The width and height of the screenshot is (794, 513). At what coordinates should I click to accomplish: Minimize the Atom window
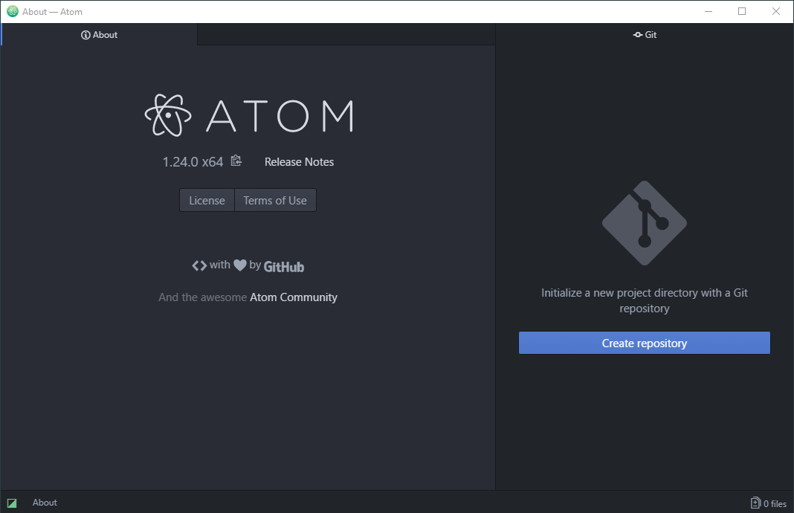click(x=709, y=11)
